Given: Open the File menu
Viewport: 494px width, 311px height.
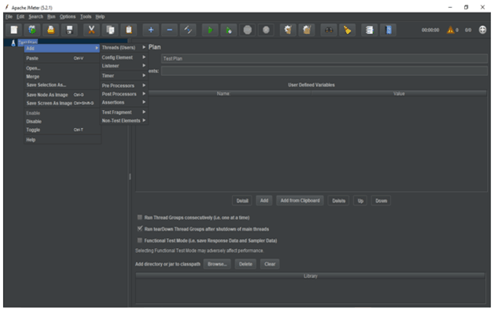Looking at the screenshot, I should point(9,16).
